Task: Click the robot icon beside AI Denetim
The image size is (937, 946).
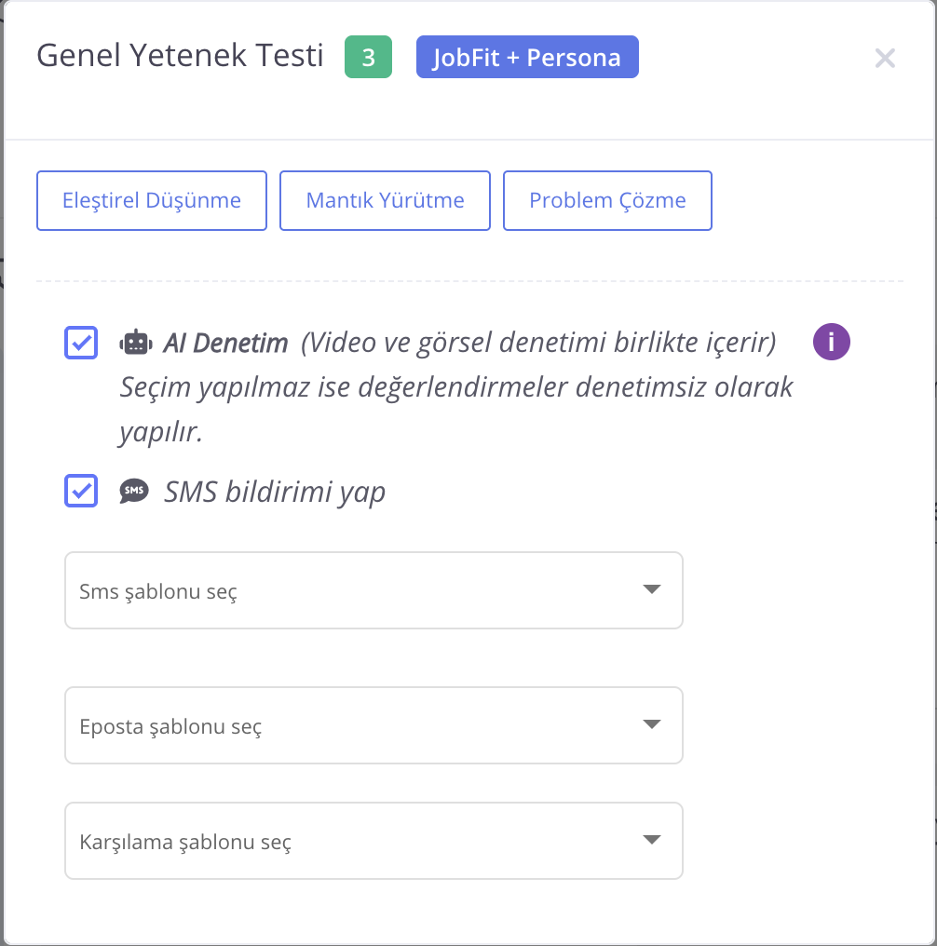Action: click(x=136, y=343)
